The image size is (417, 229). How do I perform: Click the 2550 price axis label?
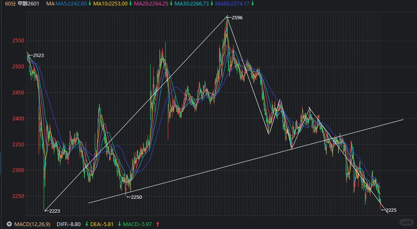(18, 40)
